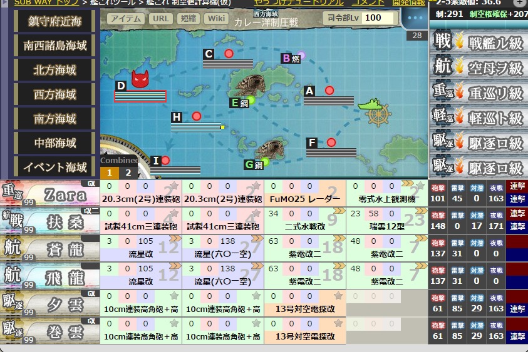The image size is (528, 352).
Task: Select the first 駆逐ロ級 enemy entry
Action: point(479,143)
